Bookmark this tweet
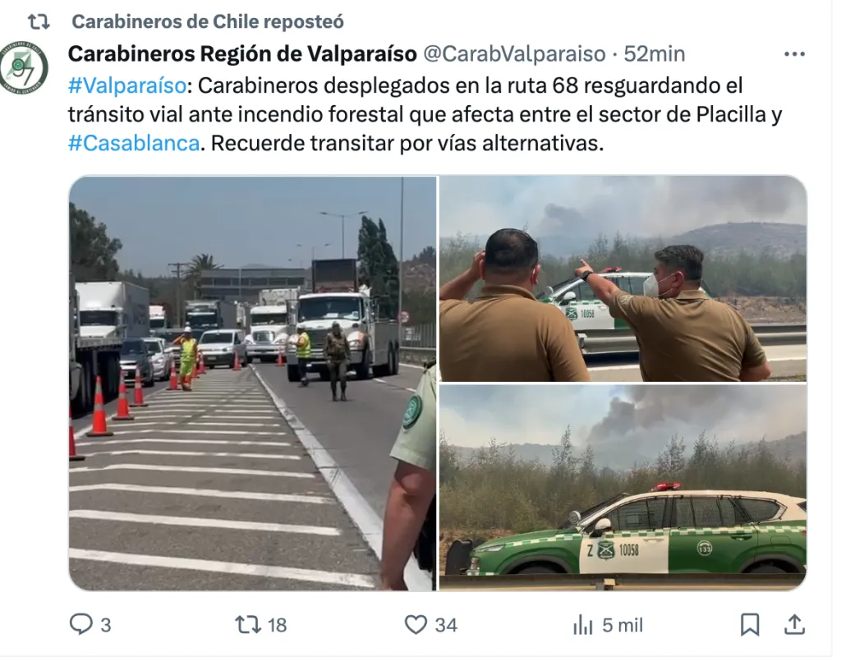 pos(749,625)
